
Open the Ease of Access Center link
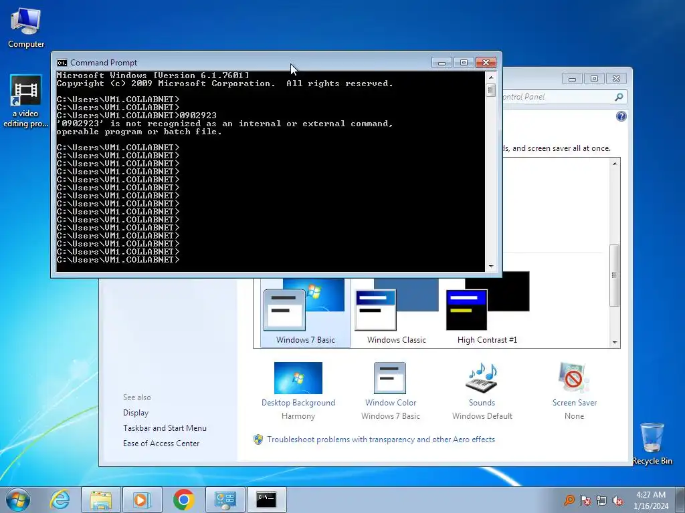pyautogui.click(x=161, y=444)
